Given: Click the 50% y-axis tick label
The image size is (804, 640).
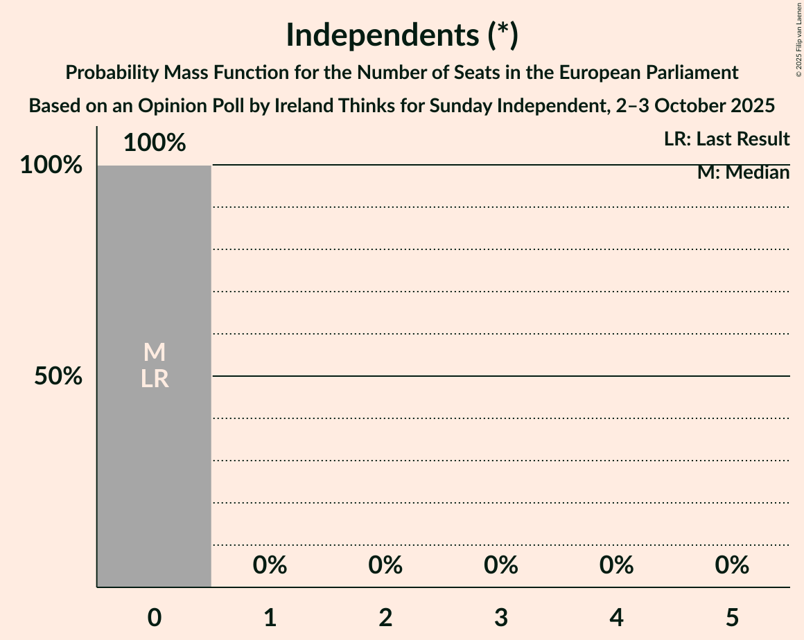Looking at the screenshot, I should 59,377.
